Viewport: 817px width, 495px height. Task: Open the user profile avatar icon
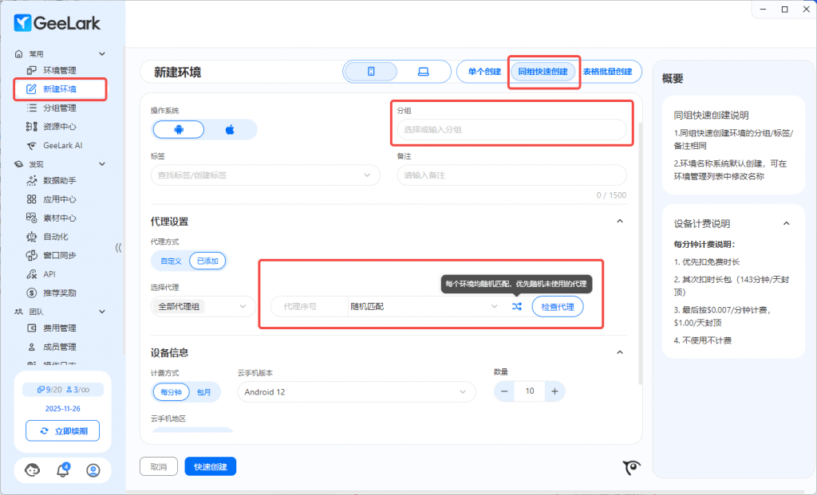93,469
